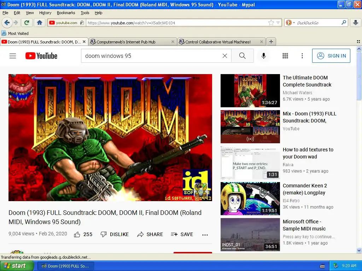Search with voice microphone icon
Viewport: 362px width, 271px height.
pos(263,56)
